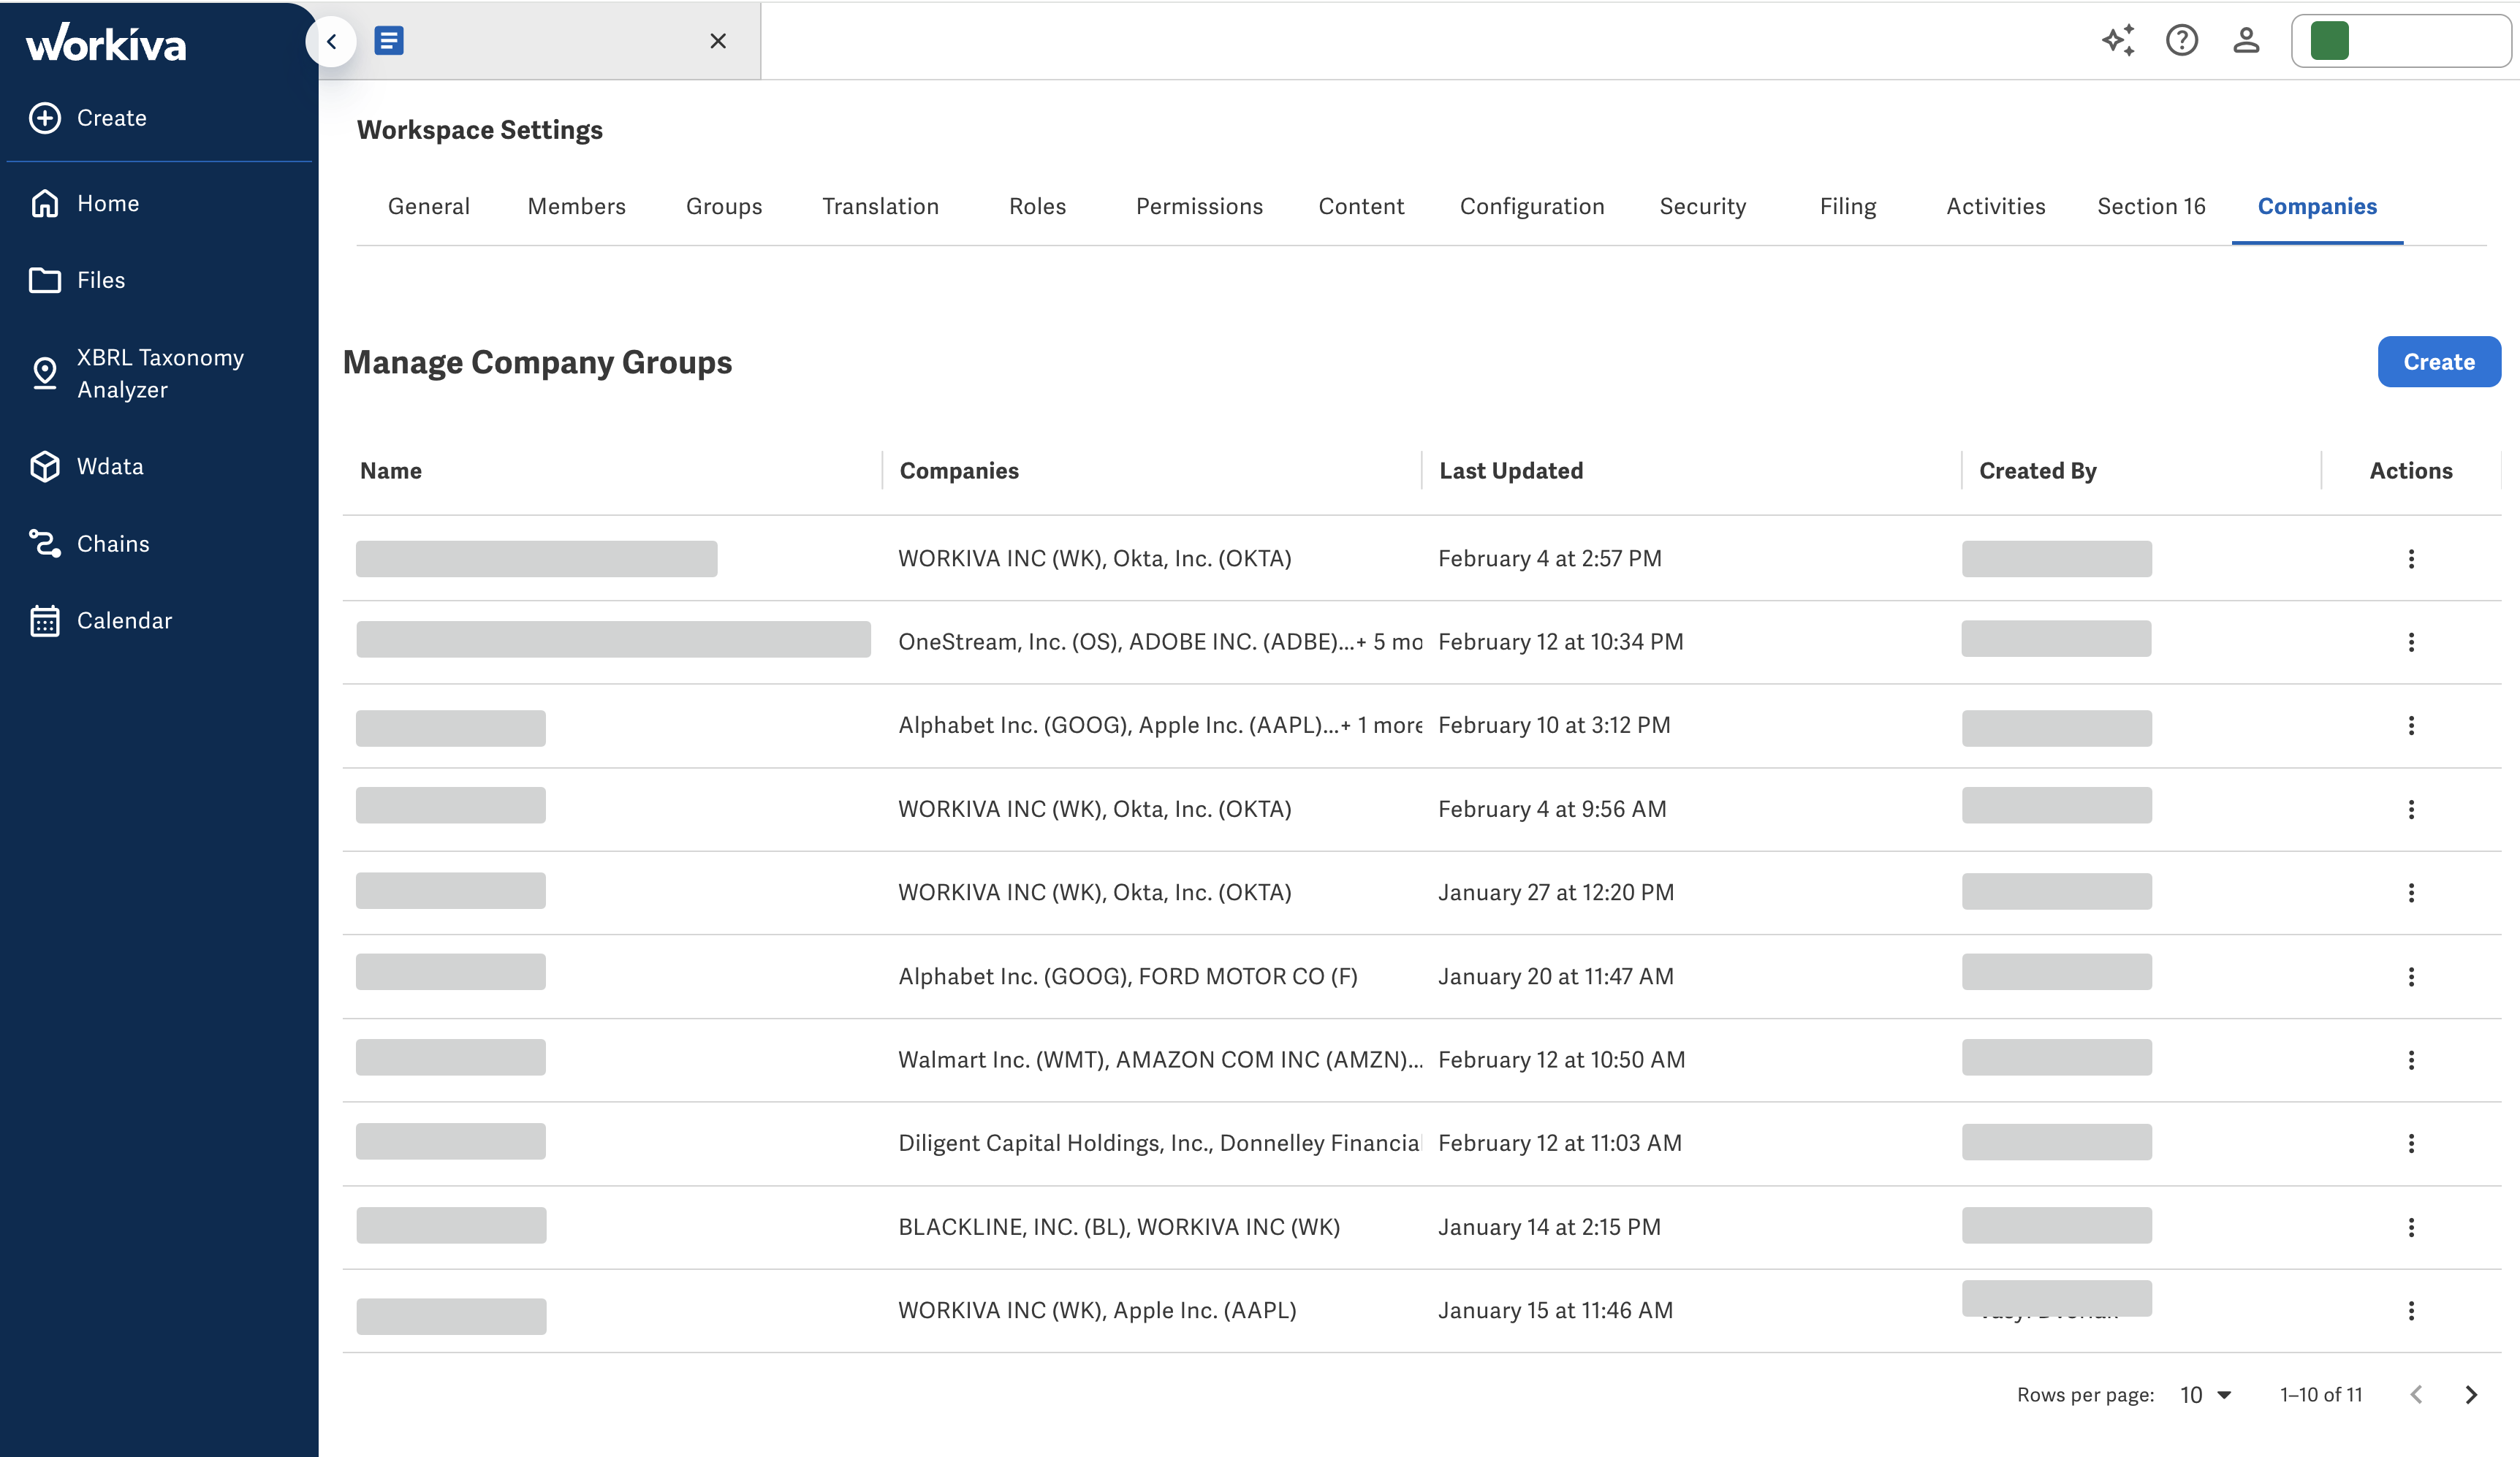Click Alphabet Inc. (GOOG), Apple Inc. companies cell
Image resolution: width=2520 pixels, height=1457 pixels.
tap(1160, 725)
